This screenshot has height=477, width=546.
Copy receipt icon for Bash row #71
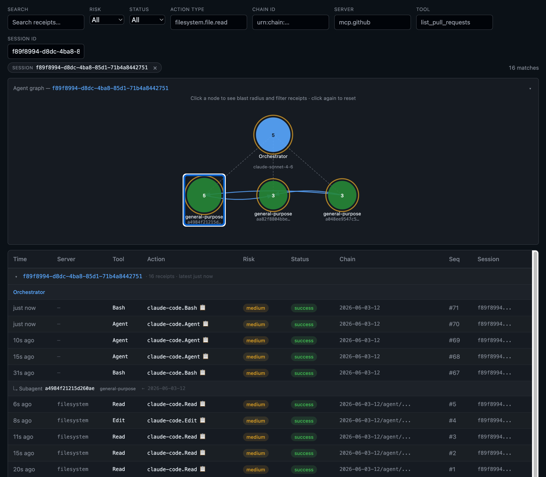[203, 308]
